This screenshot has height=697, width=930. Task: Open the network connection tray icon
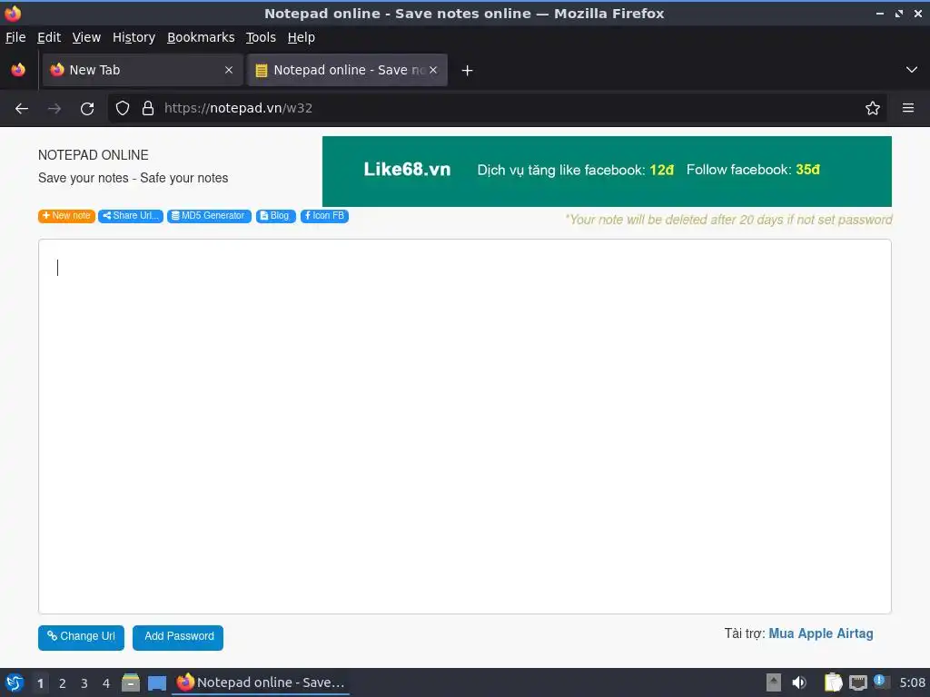click(857, 682)
